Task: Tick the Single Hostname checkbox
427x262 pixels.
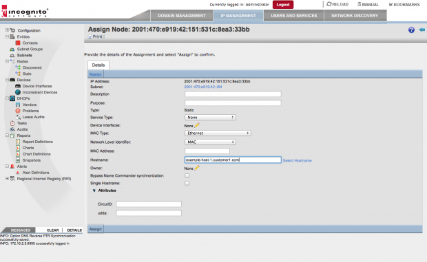Action: point(187,183)
